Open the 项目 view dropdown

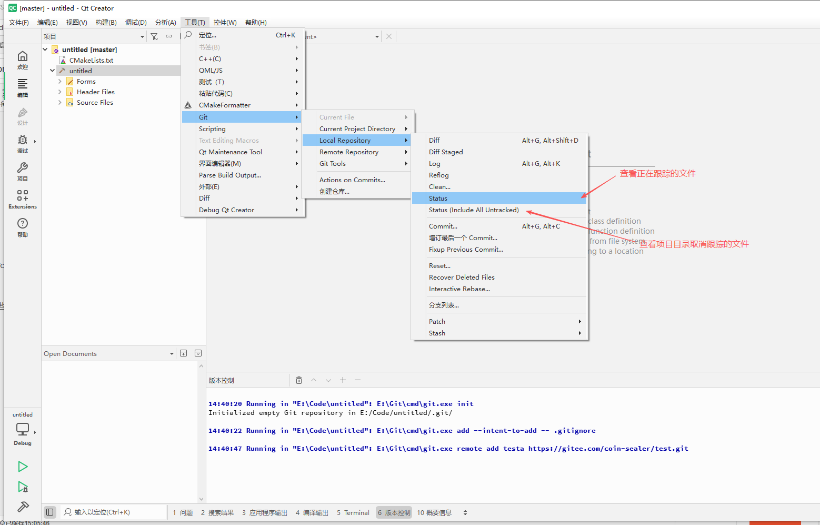[94, 36]
